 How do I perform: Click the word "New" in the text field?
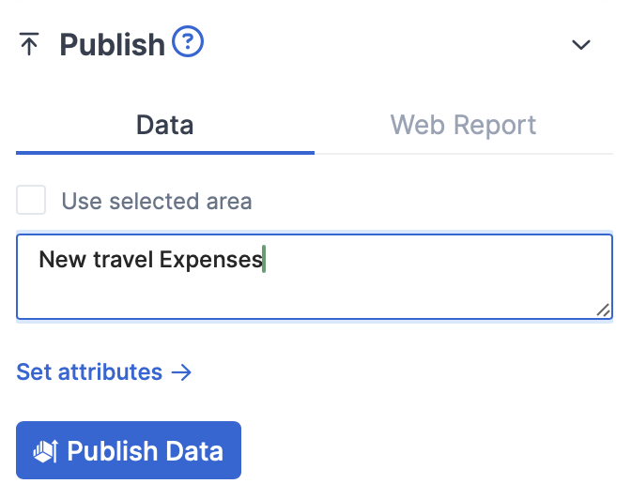click(x=62, y=259)
